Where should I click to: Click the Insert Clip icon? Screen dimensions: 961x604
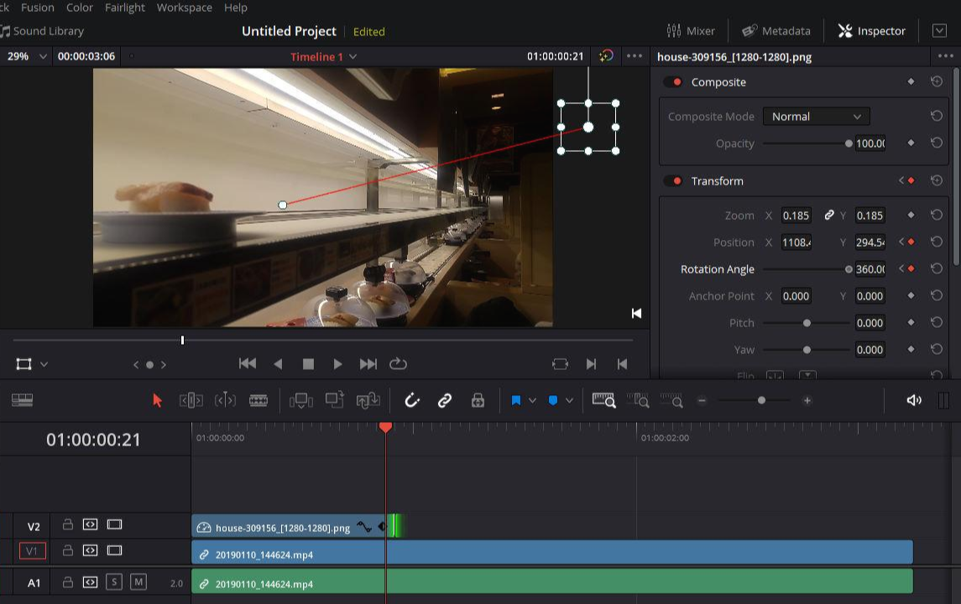tap(301, 401)
